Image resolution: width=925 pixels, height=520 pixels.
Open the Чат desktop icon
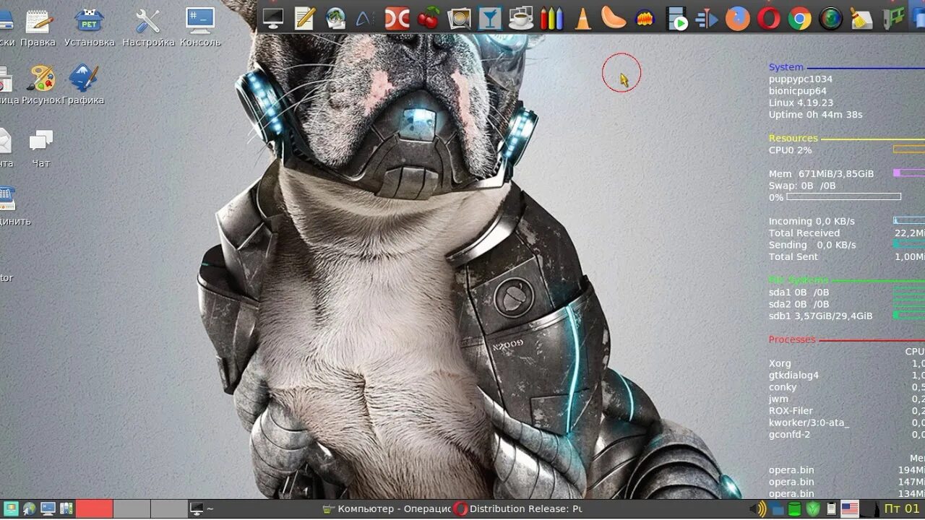point(41,148)
